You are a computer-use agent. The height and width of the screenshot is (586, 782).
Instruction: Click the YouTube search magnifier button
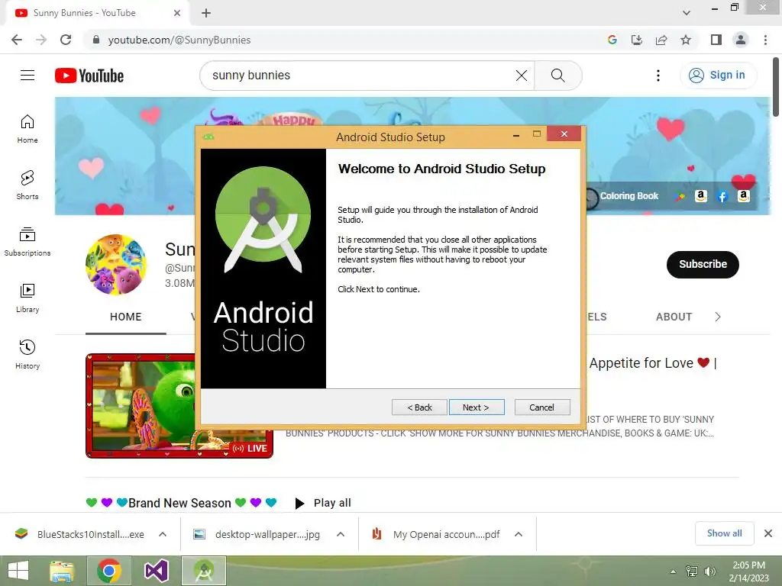pos(558,76)
